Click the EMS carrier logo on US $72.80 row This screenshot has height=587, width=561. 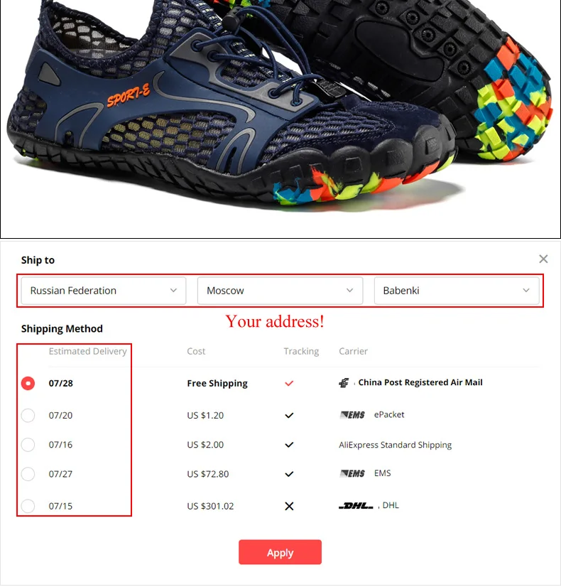click(352, 473)
